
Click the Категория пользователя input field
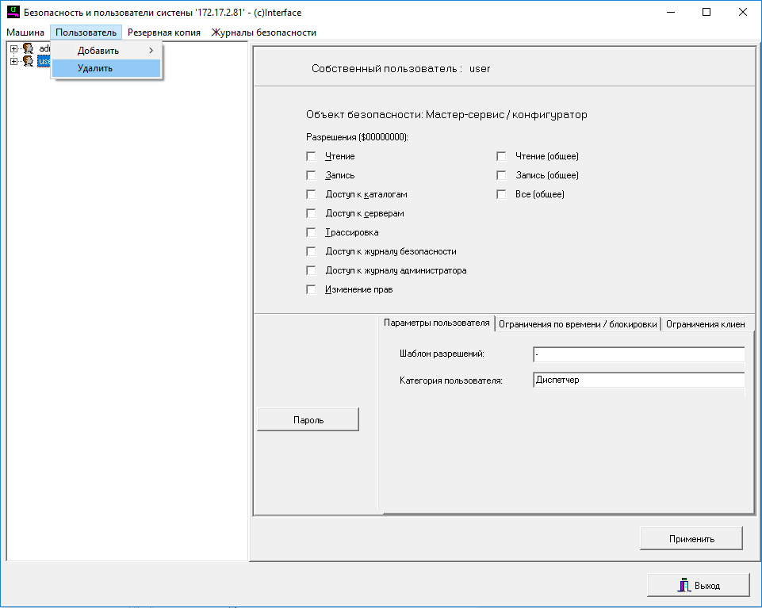pyautogui.click(x=638, y=380)
